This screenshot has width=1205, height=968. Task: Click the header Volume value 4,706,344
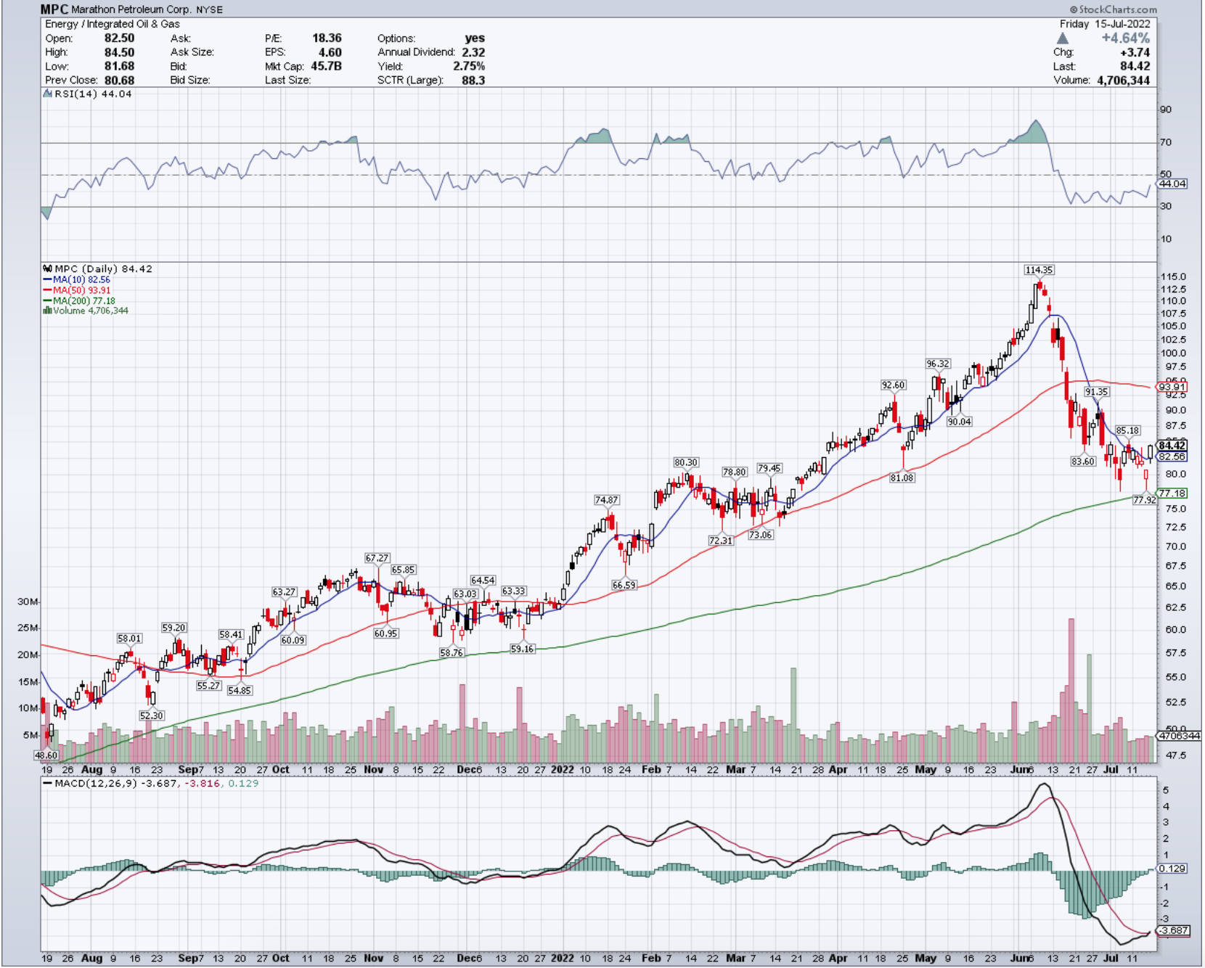[x=1124, y=80]
